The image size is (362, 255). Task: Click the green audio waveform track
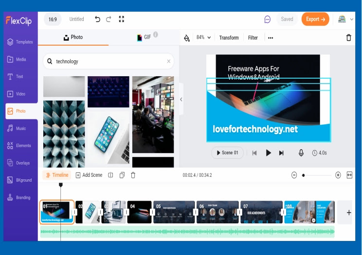(x=187, y=232)
